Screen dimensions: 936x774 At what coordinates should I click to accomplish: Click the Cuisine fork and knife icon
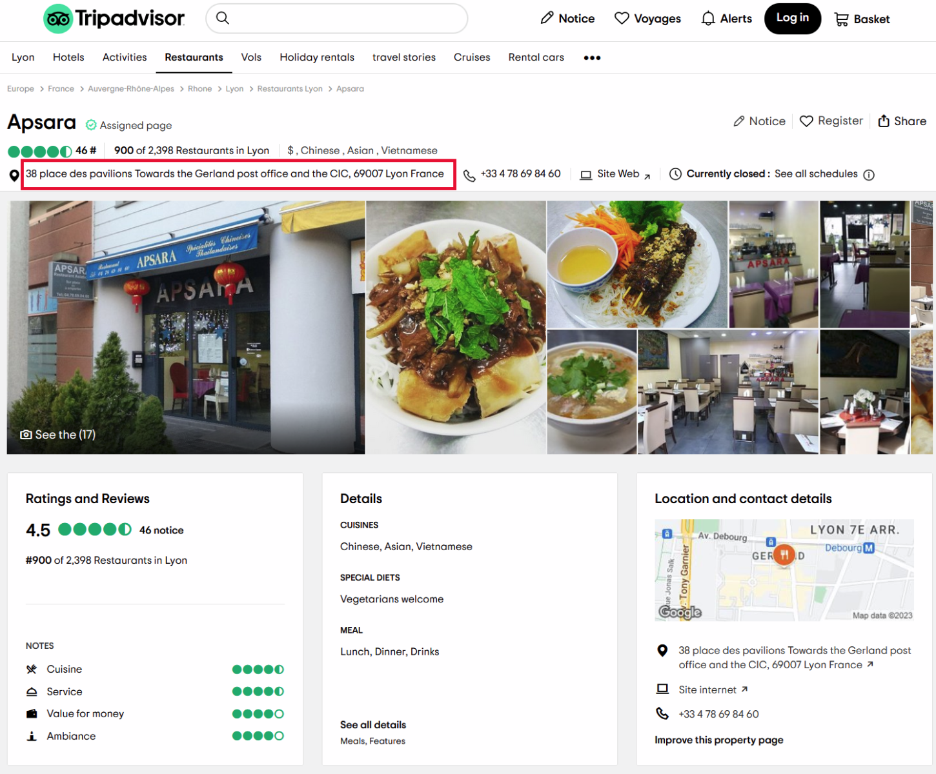pos(32,670)
